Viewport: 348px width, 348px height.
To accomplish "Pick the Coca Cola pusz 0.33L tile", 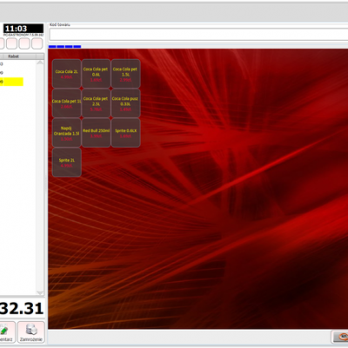I will pyautogui.click(x=125, y=104).
